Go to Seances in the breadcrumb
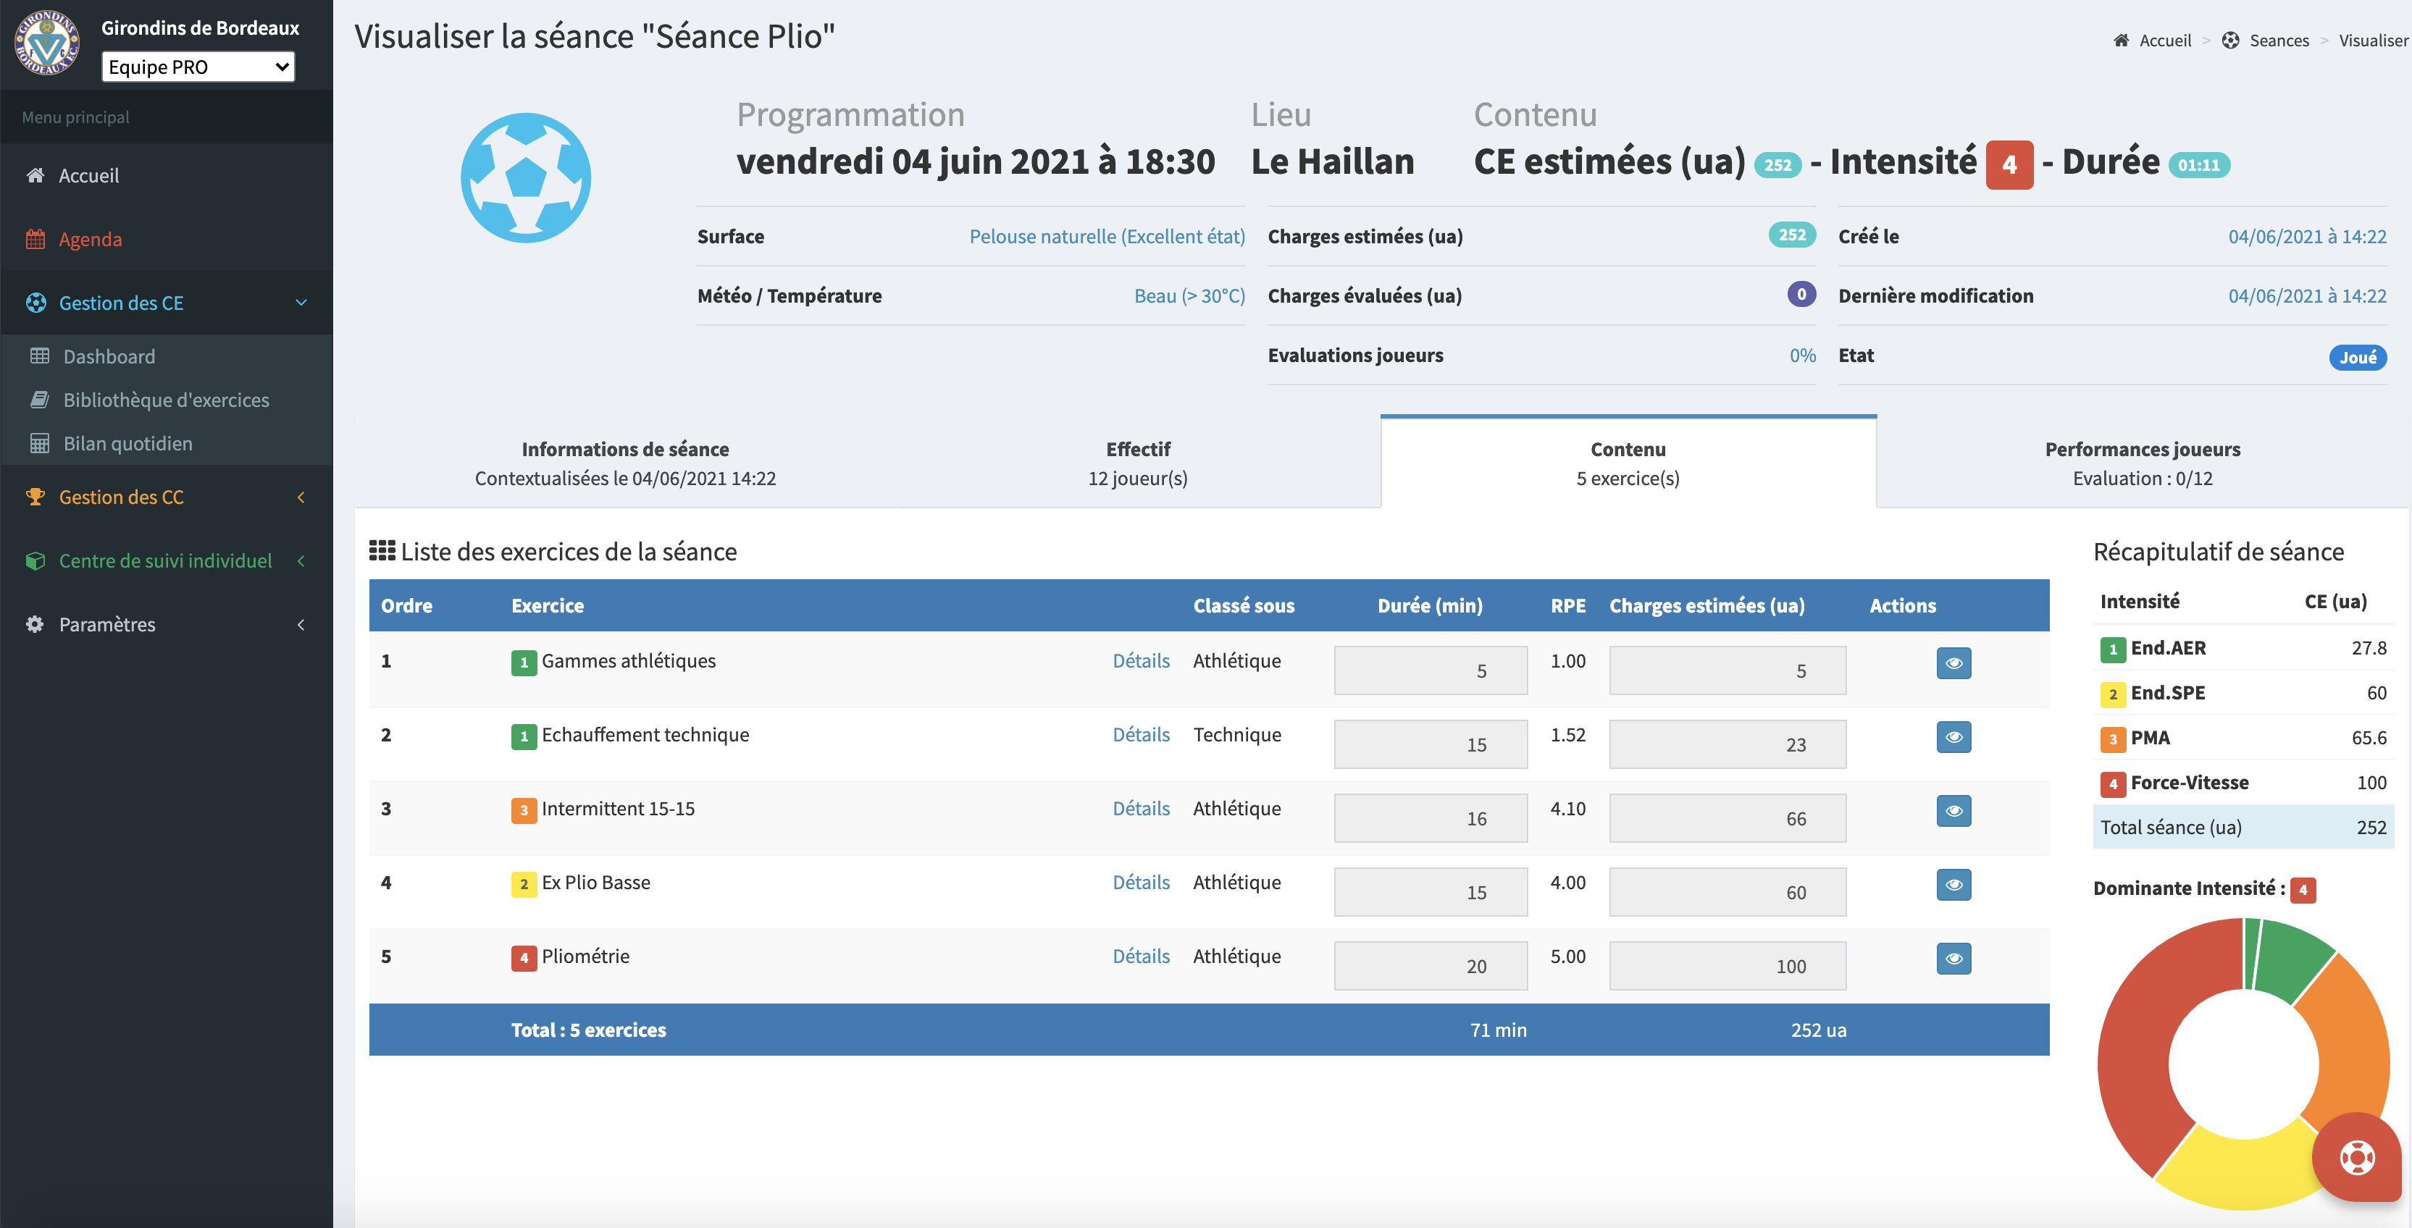 coord(2278,41)
